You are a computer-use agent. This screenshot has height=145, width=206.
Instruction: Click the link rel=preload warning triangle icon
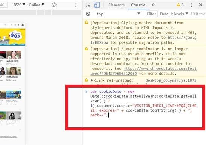(86, 80)
